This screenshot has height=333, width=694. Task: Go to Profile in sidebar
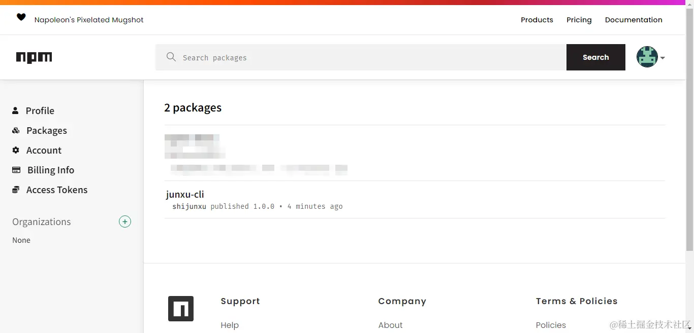(40, 110)
